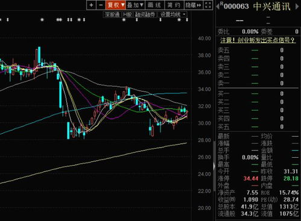The width and height of the screenshot is (301, 221).
Task: Zoom in chart with plus button
Action: pos(91,5)
